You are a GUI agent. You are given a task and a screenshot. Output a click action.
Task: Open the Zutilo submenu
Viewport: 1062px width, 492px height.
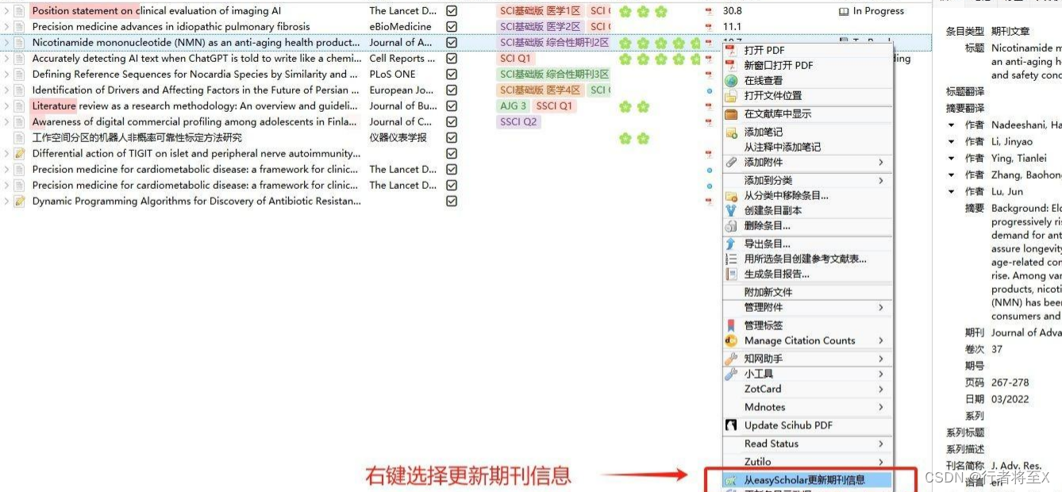pos(808,462)
